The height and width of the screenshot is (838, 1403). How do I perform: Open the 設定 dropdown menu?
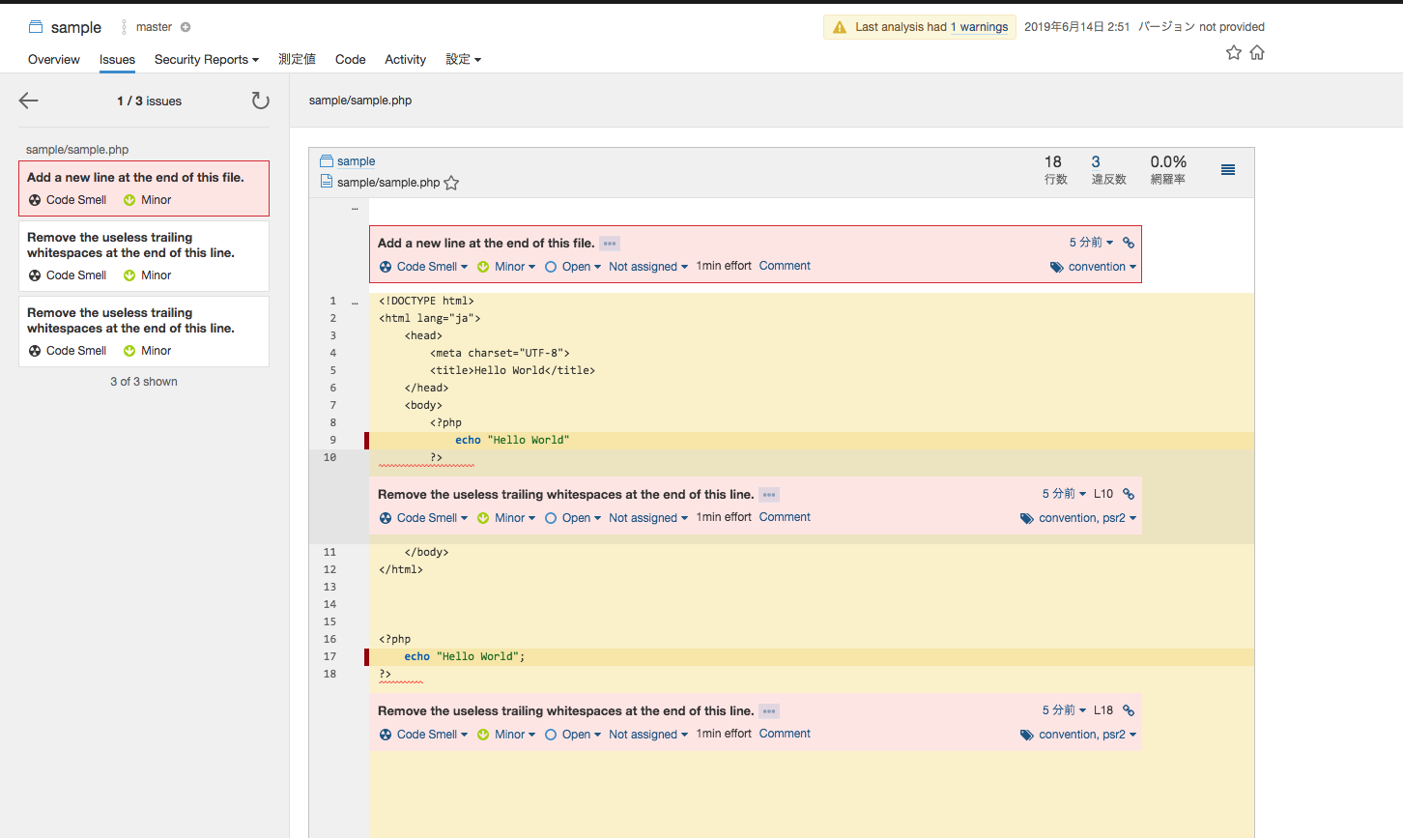[463, 60]
